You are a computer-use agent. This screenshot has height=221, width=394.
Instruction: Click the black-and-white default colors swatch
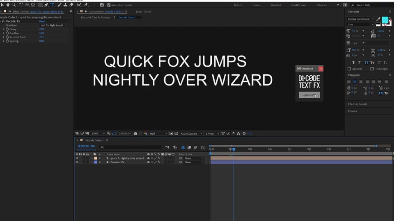click(378, 25)
